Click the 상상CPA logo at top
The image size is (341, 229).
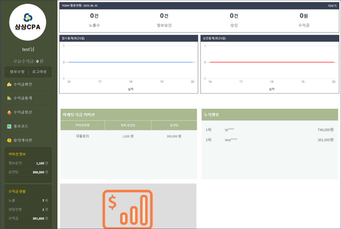pyautogui.click(x=28, y=22)
